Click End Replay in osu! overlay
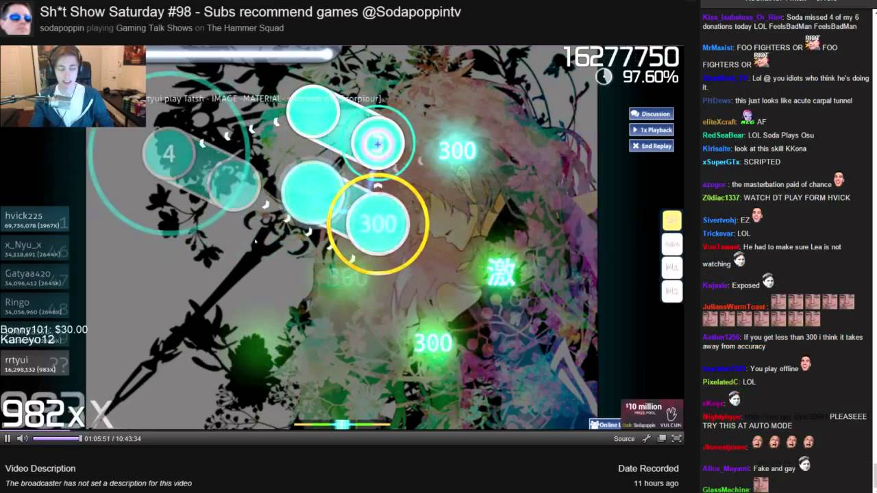This screenshot has width=877, height=493. [x=651, y=146]
